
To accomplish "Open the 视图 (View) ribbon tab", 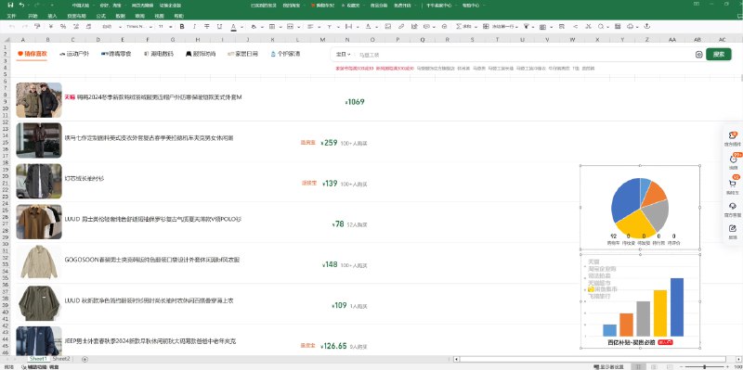I will [x=159, y=16].
